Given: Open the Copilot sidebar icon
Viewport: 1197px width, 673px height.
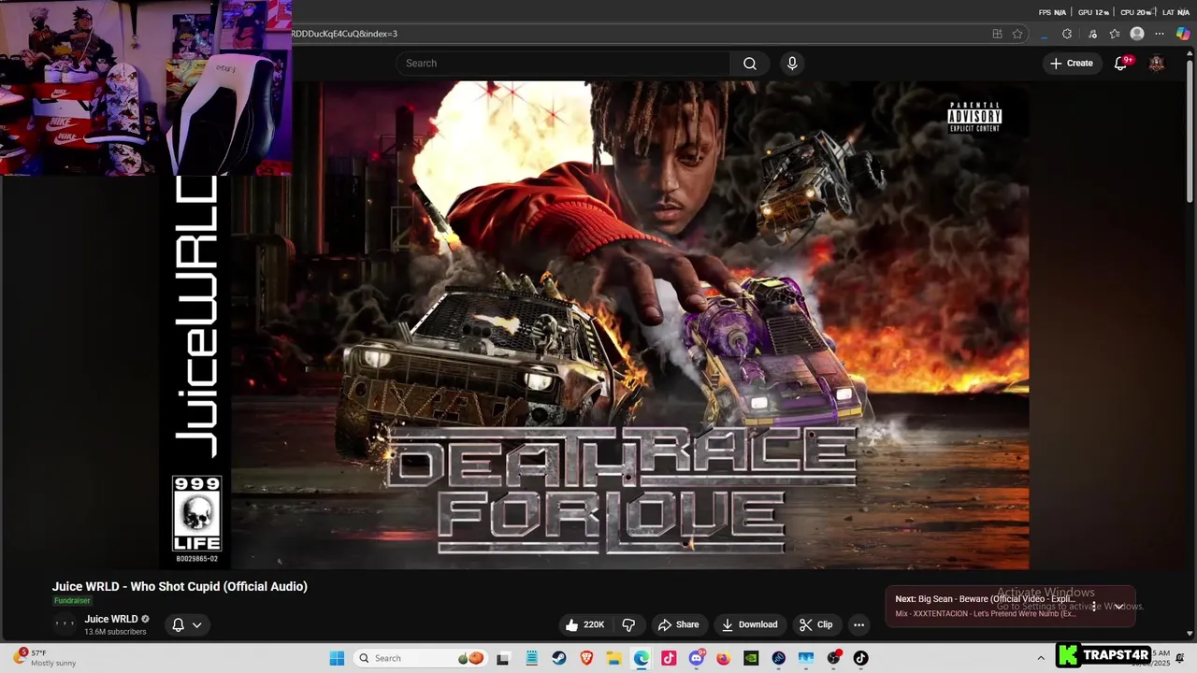Looking at the screenshot, I should pos(1184,34).
